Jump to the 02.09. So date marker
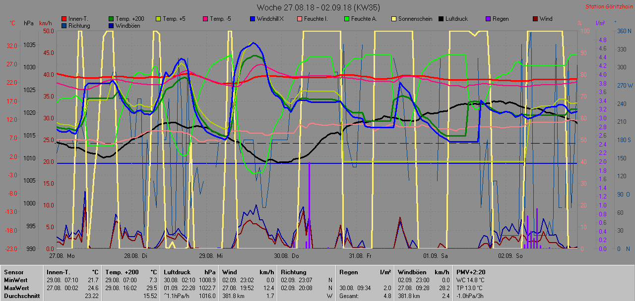Image resolution: width=635 pixels, height=301 pixels. pyautogui.click(x=510, y=256)
